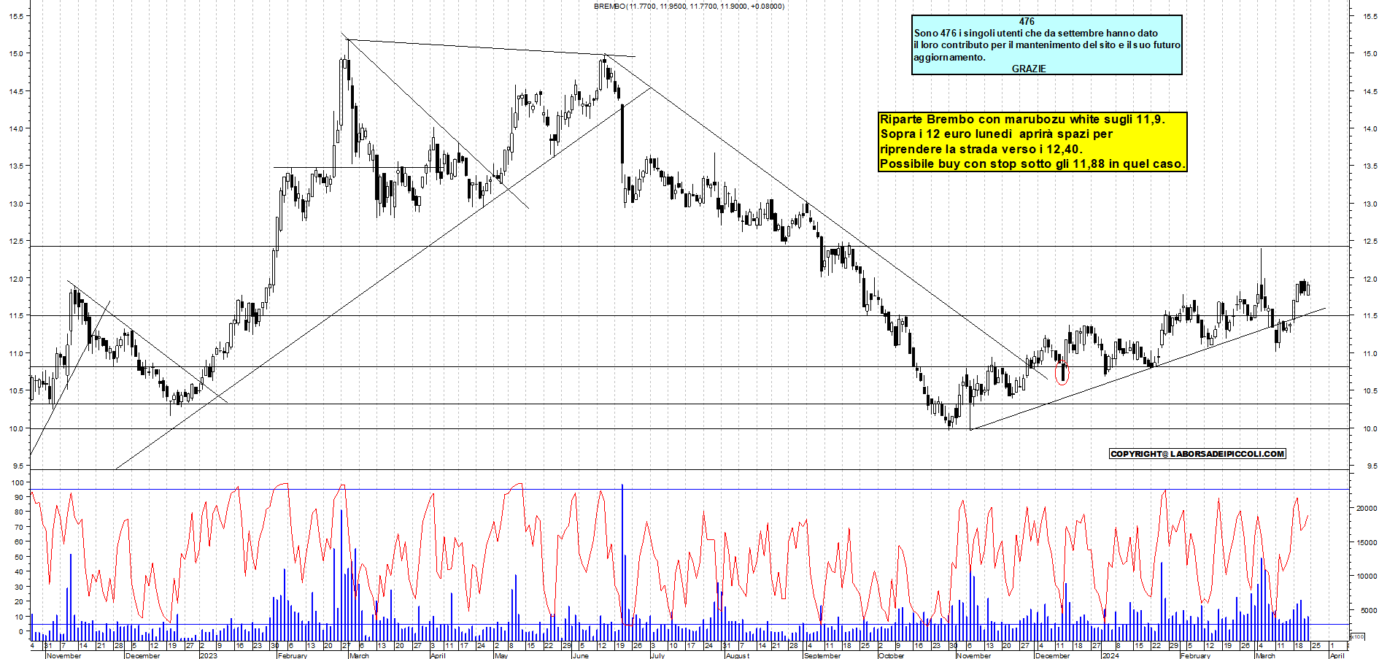The height and width of the screenshot is (659, 1379).
Task: Click the 100 oscillator scale label
Action: 16,482
